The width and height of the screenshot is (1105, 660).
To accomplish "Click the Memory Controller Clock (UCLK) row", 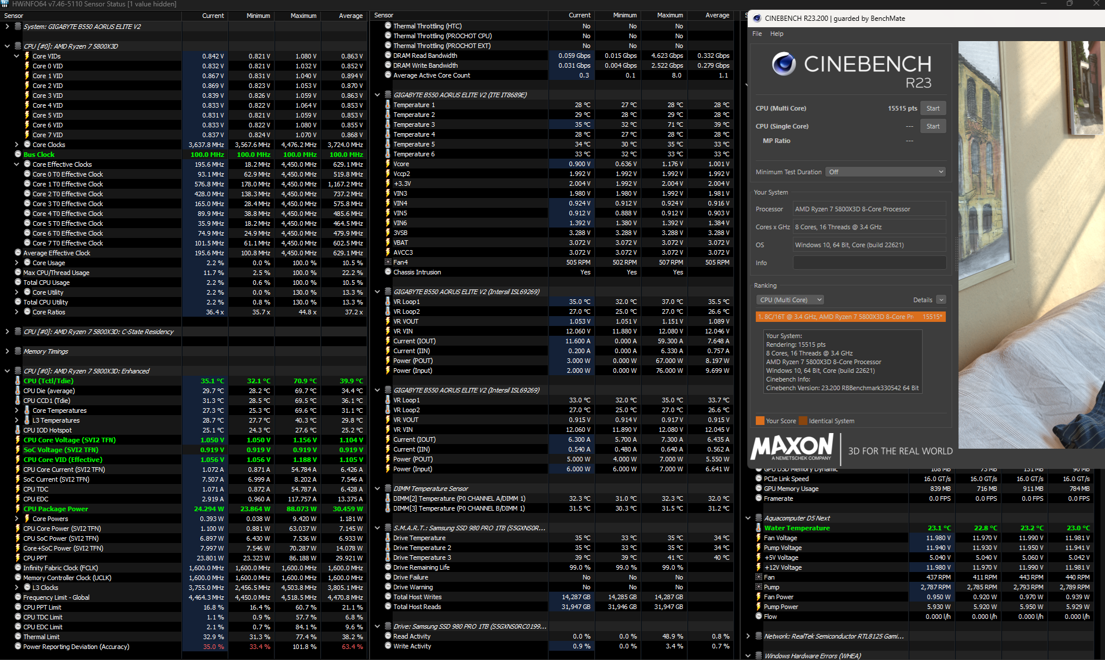I will (x=184, y=578).
